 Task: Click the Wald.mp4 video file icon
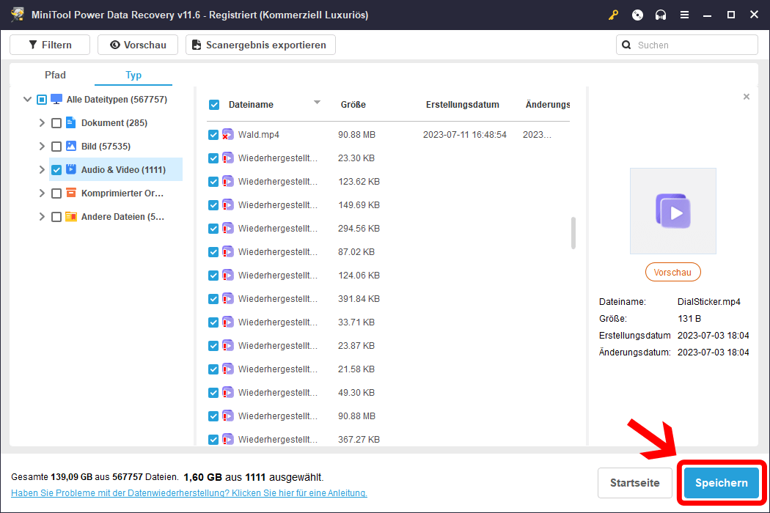(x=227, y=135)
